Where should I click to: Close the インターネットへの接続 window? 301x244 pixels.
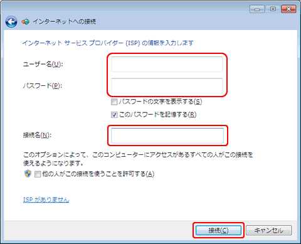(x=288, y=9)
